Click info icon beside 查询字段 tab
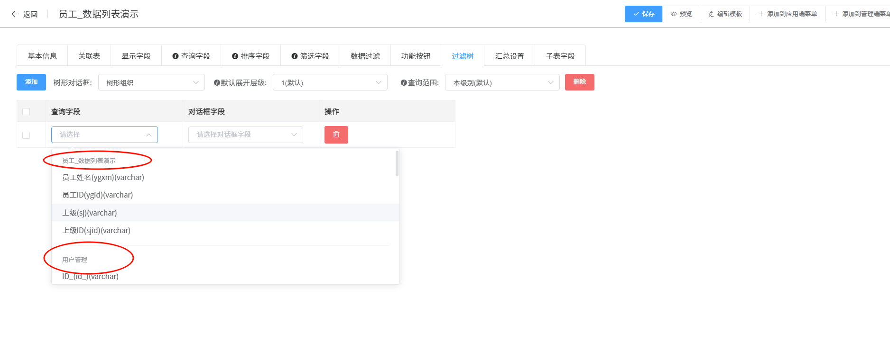This screenshot has width=890, height=361. 176,56
